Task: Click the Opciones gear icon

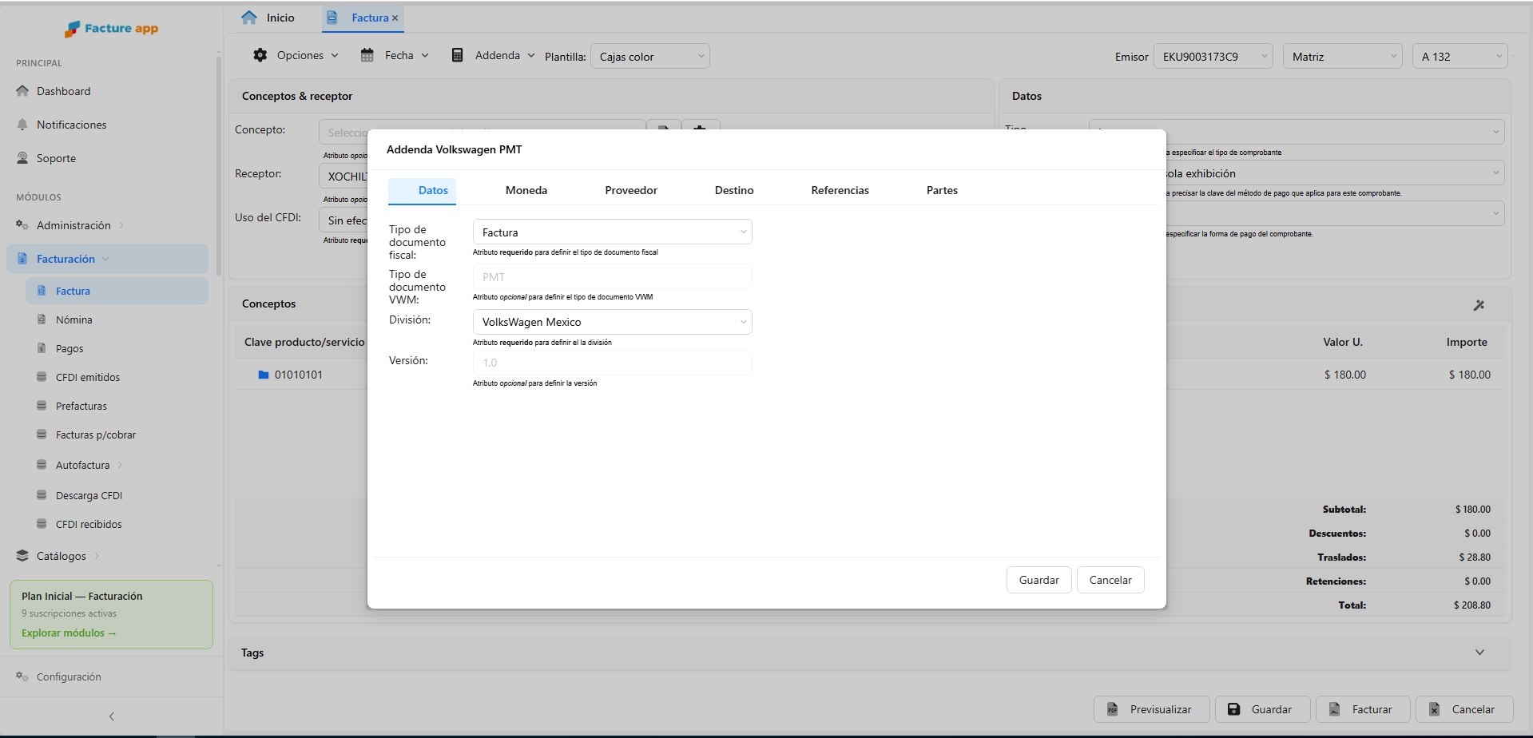Action: pyautogui.click(x=260, y=55)
